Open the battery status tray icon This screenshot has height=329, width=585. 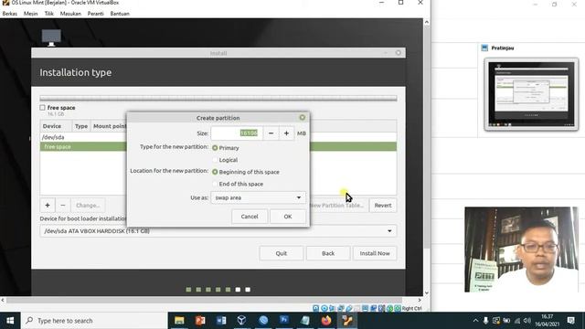point(506,321)
